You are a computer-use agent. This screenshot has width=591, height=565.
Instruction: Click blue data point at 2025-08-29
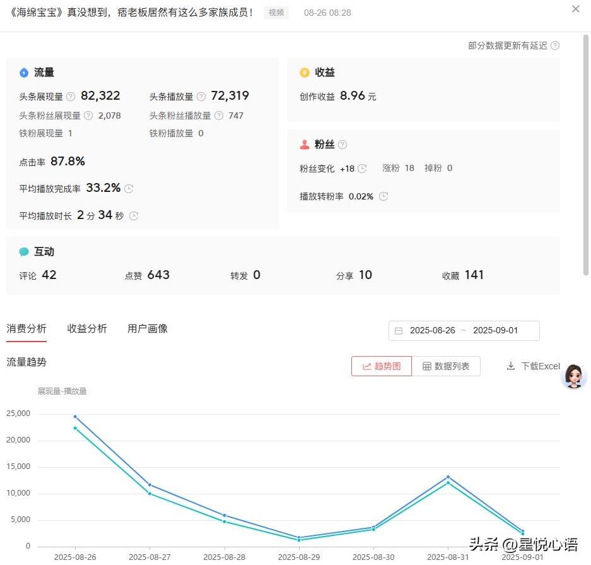(299, 538)
